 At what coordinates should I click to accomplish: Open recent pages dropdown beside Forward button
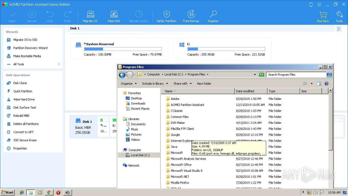[135, 75]
